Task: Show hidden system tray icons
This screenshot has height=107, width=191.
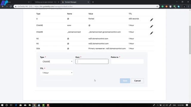Action: (x=158, y=105)
